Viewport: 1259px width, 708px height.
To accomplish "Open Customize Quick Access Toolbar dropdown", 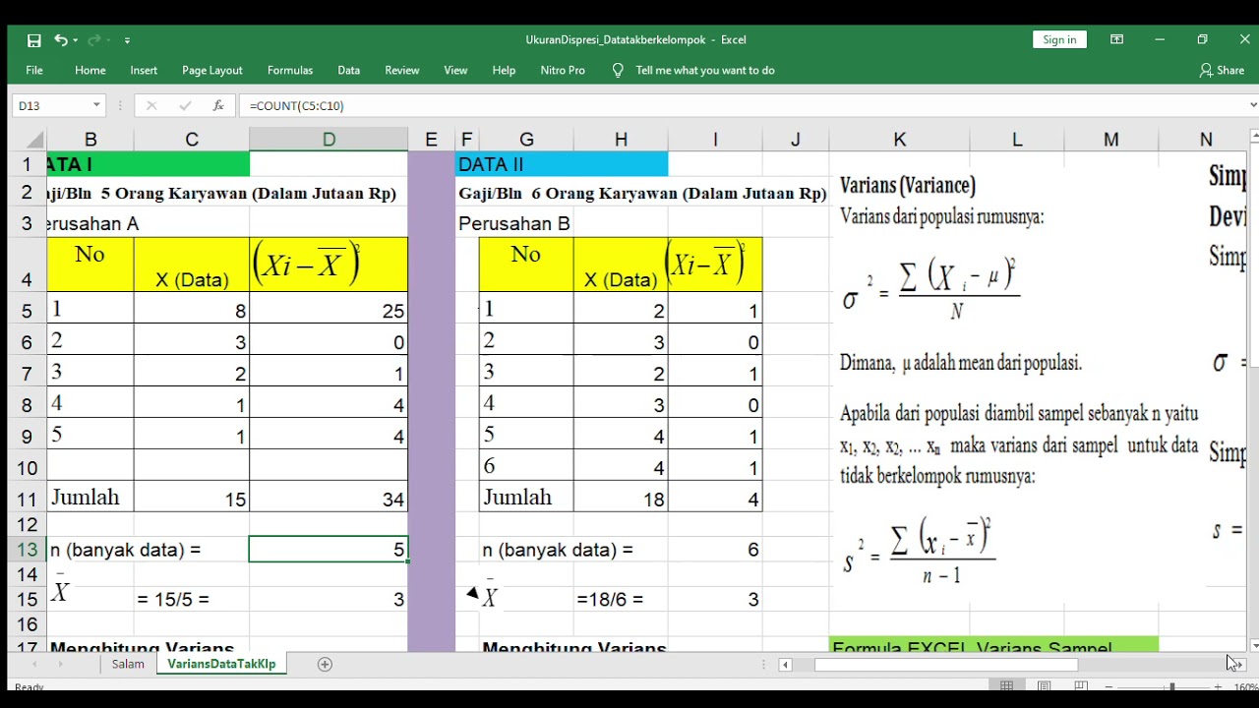I will point(128,40).
